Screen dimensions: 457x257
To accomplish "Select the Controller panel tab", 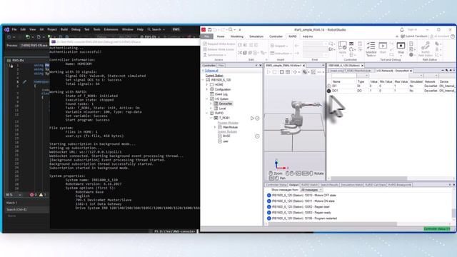I will pos(209,65).
